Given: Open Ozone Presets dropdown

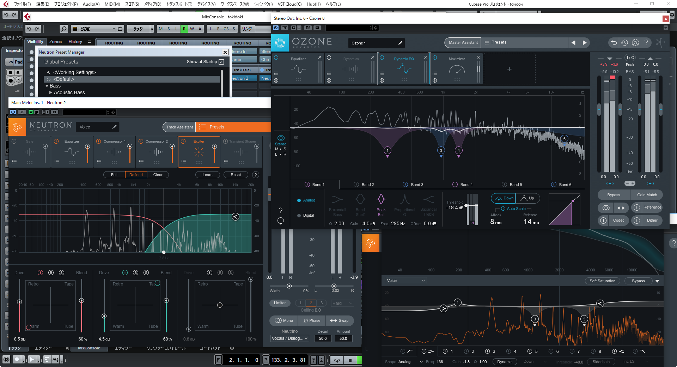Looking at the screenshot, I should click(x=524, y=42).
